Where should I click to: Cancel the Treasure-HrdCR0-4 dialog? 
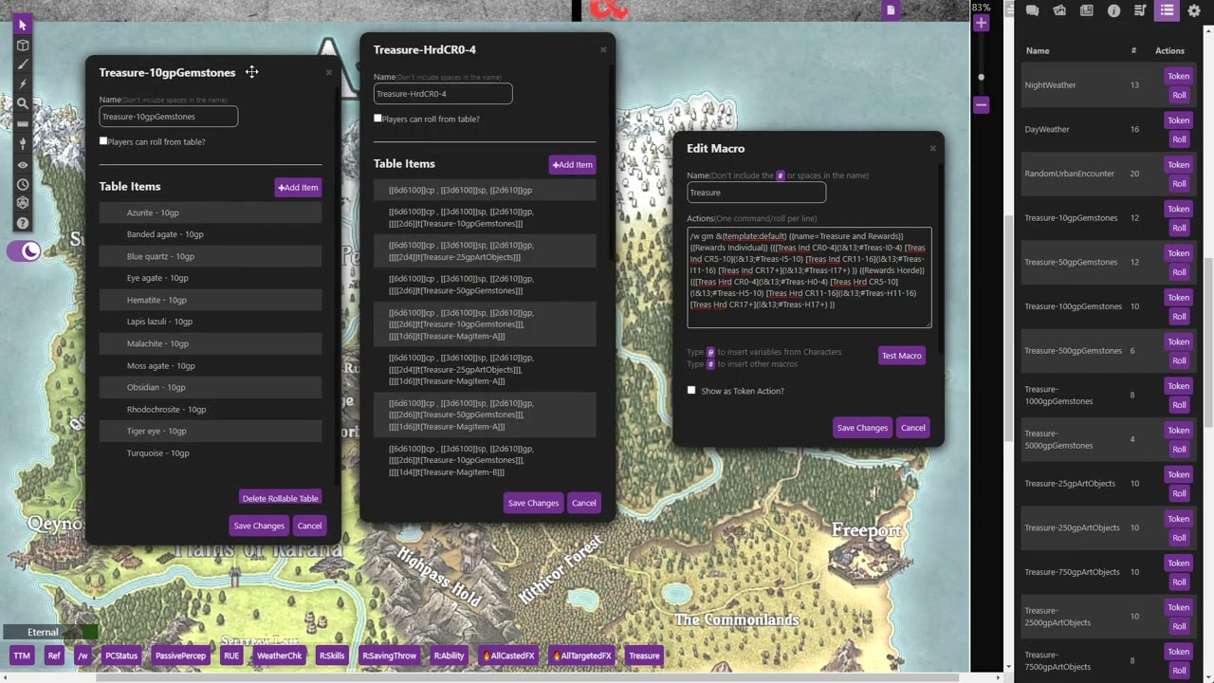pos(583,503)
